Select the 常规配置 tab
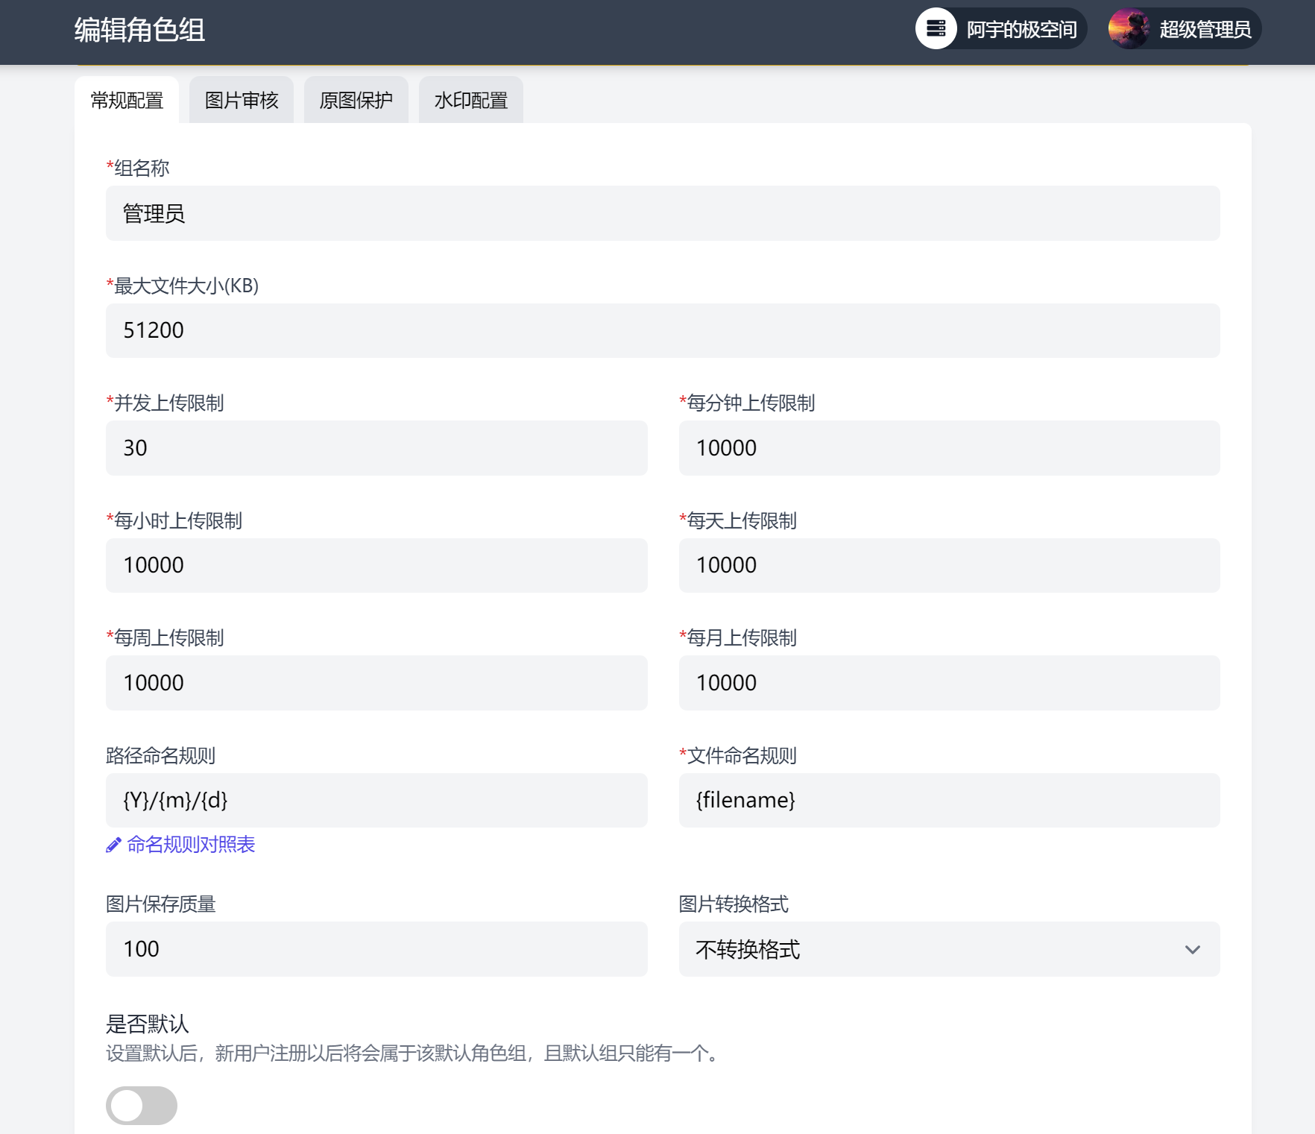Viewport: 1315px width, 1134px height. [x=127, y=100]
